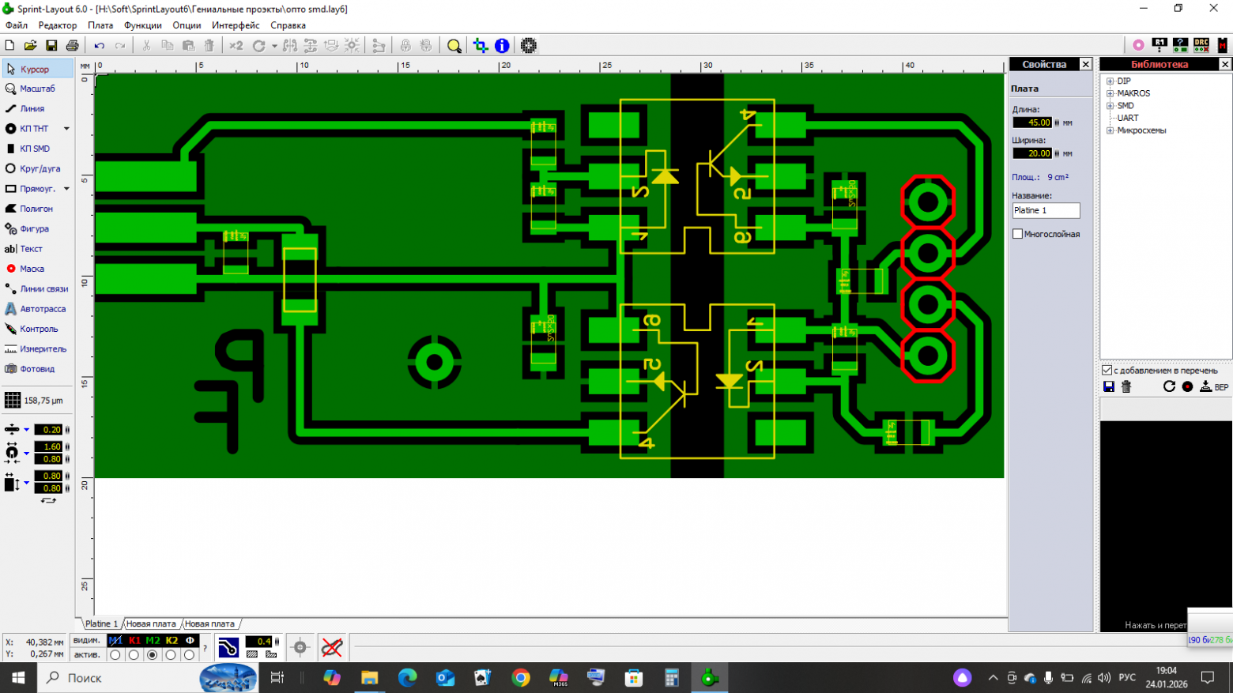Toggle visibility of layer K1
The width and height of the screenshot is (1233, 693).
[134, 640]
